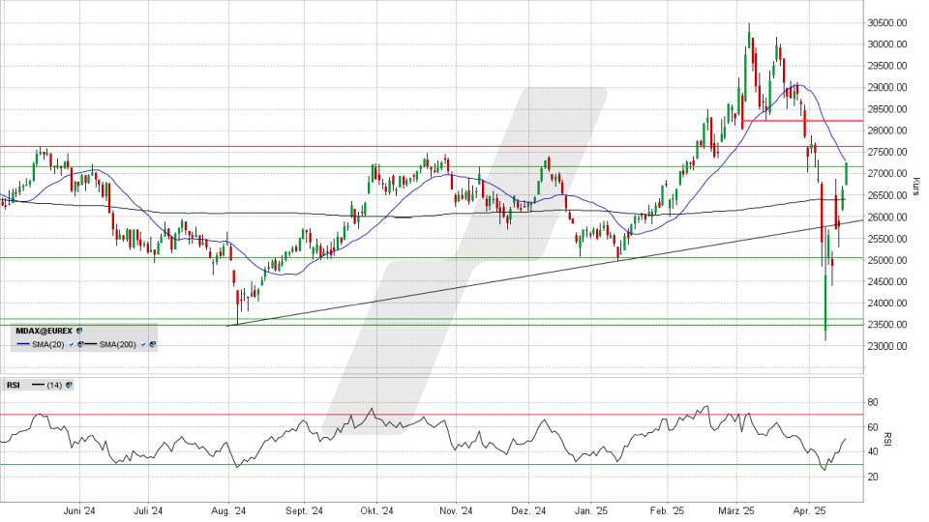The image size is (929, 522).
Task: Open the RSI (14) settings icon
Action: (69, 385)
